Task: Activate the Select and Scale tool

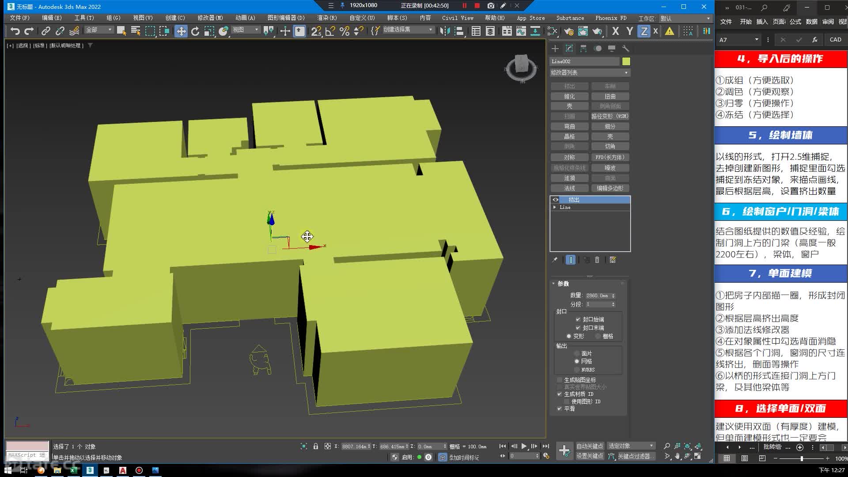Action: point(209,31)
